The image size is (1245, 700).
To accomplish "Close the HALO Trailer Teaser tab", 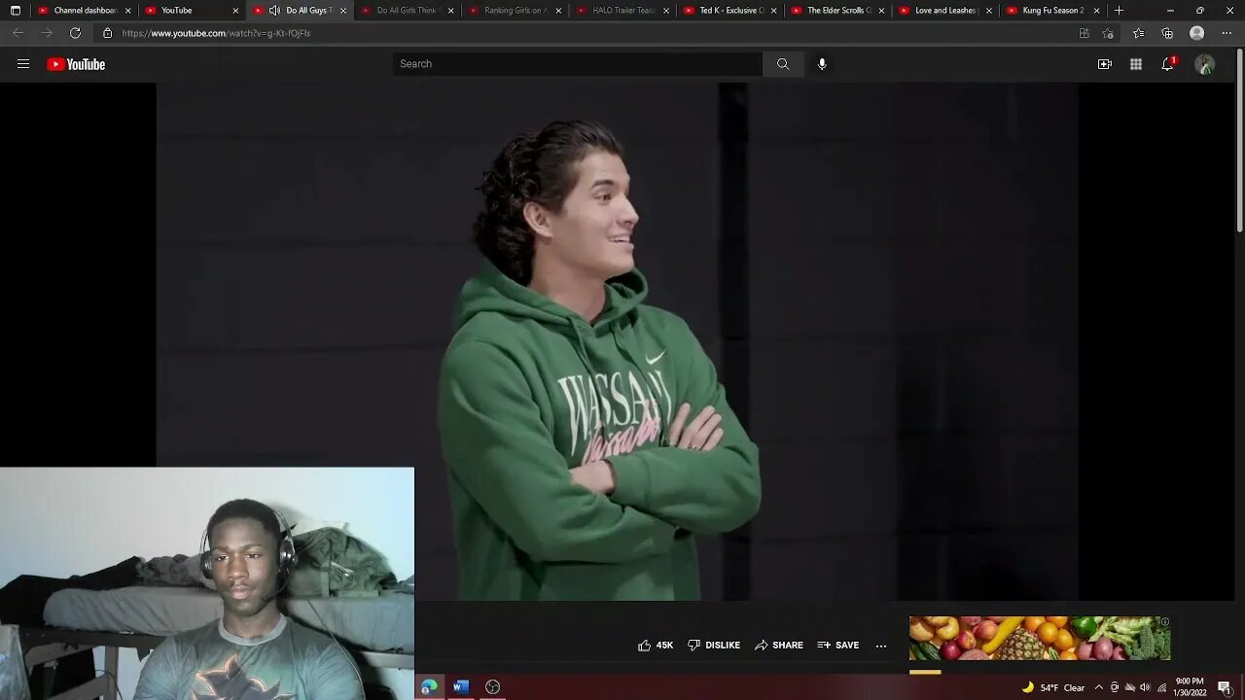I will 666,11.
